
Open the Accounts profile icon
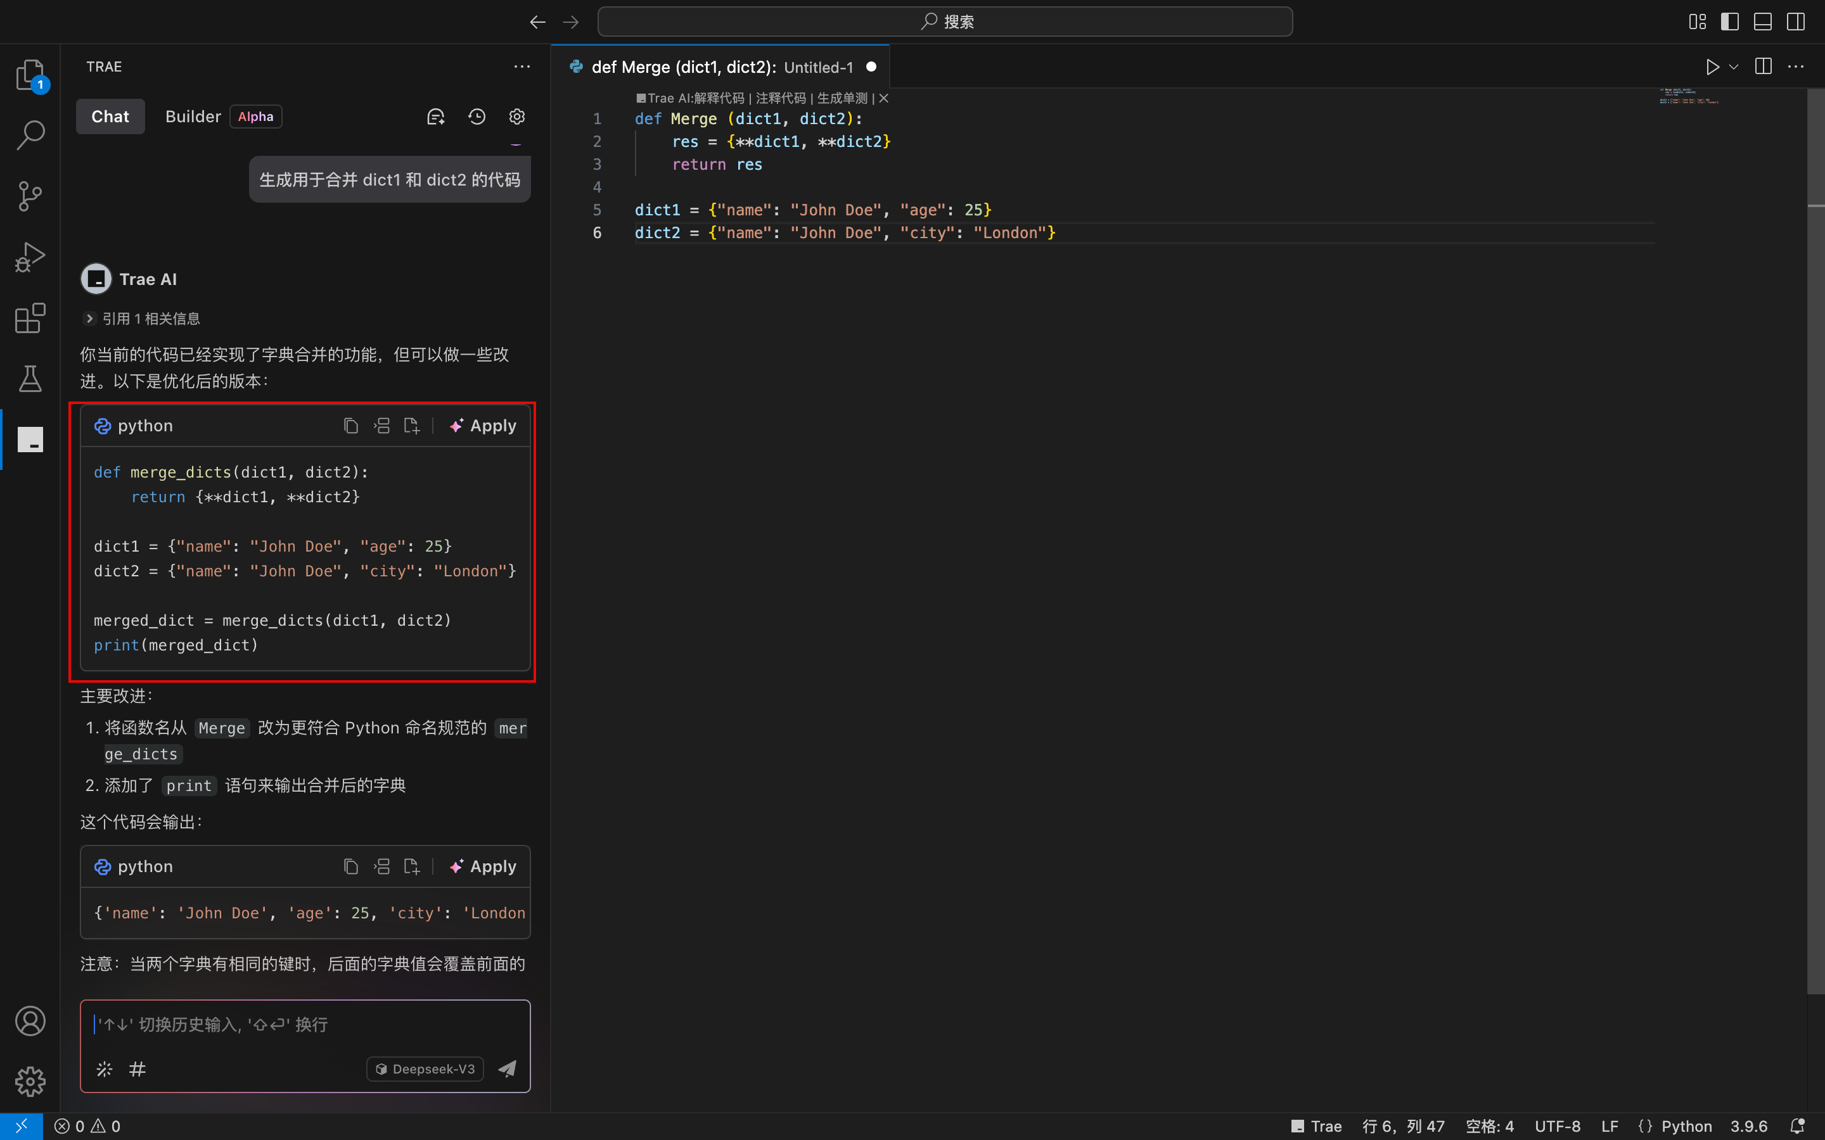pos(30,1021)
